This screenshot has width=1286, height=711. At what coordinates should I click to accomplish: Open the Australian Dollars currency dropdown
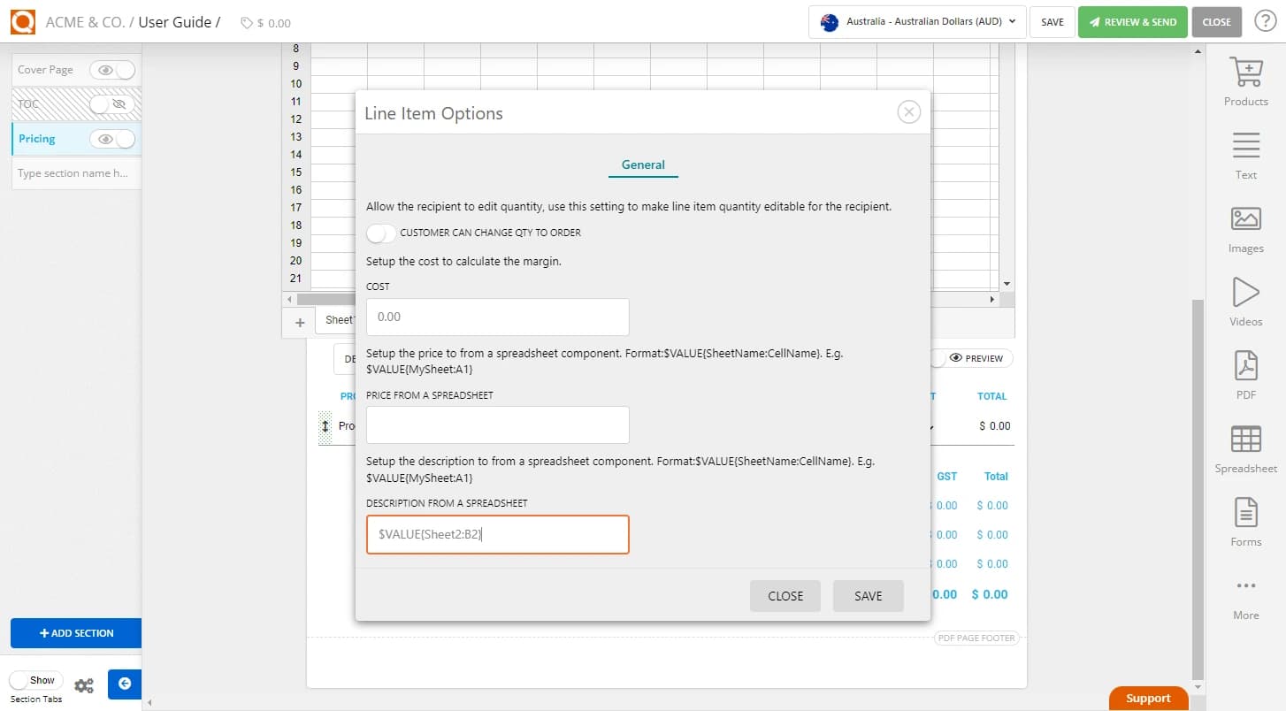[916, 21]
